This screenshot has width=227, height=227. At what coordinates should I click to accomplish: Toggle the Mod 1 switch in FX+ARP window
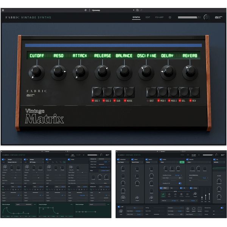tap(133, 160)
